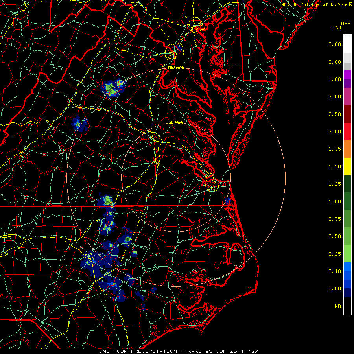Select the 8.00 legend value
The width and height of the screenshot is (354, 354).
(x=335, y=44)
